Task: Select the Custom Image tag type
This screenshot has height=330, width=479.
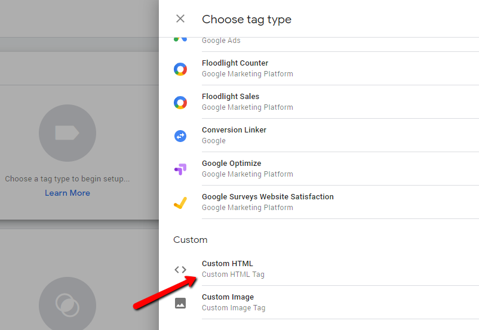Action: tap(318, 303)
